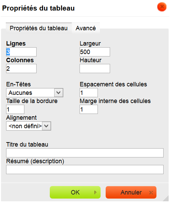The image size is (170, 203).
Task: Select the Taille de la bordure field
Action: coord(15,109)
